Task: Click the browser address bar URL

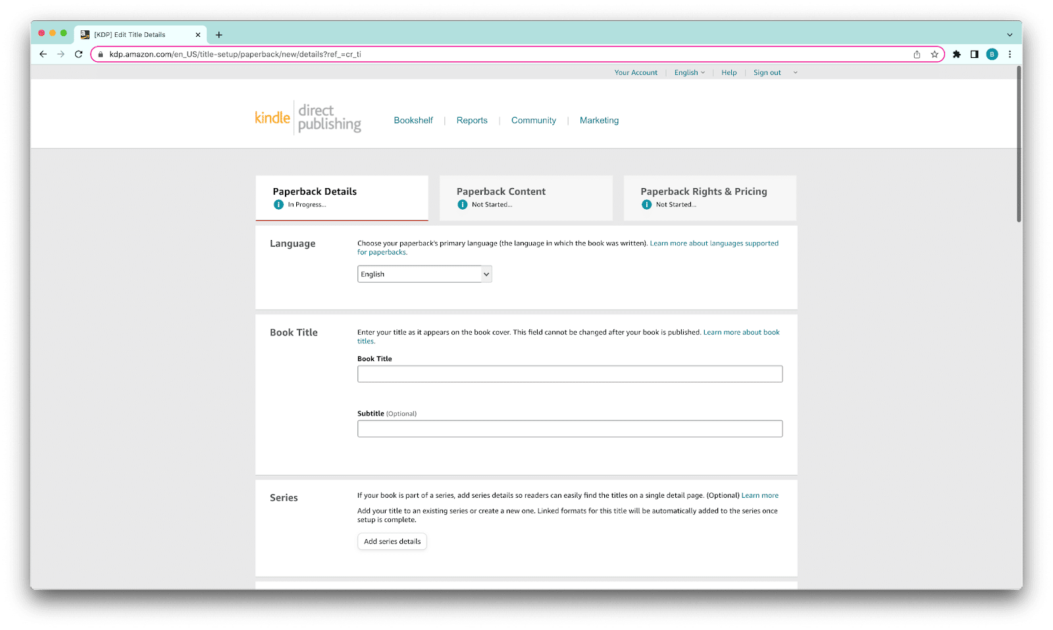Action: tap(235, 55)
